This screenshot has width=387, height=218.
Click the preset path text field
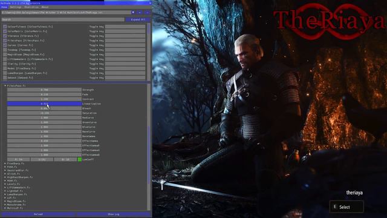(x=66, y=12)
